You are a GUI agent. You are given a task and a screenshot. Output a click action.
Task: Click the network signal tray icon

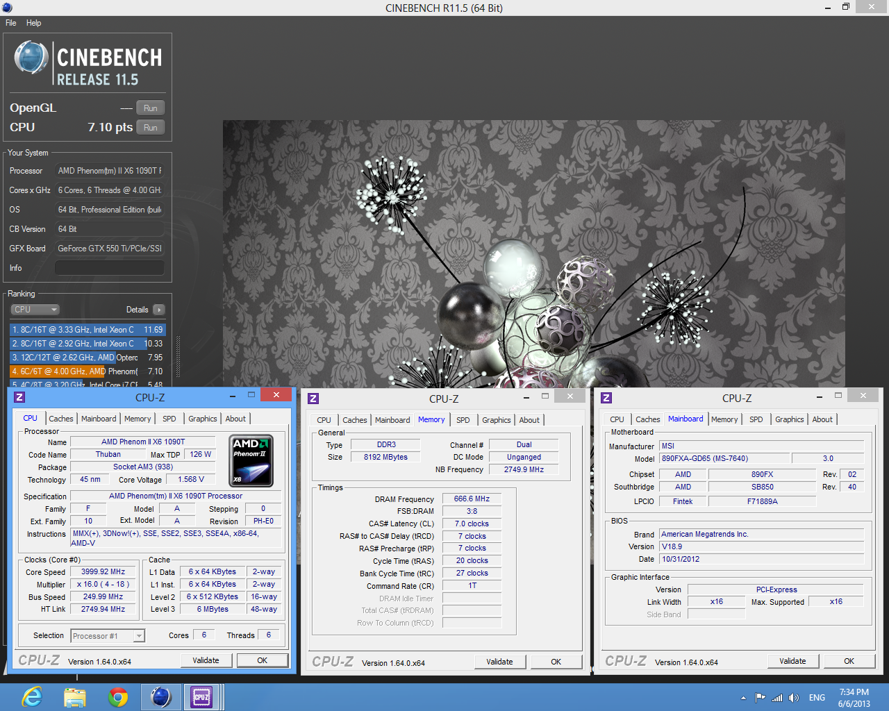point(777,698)
